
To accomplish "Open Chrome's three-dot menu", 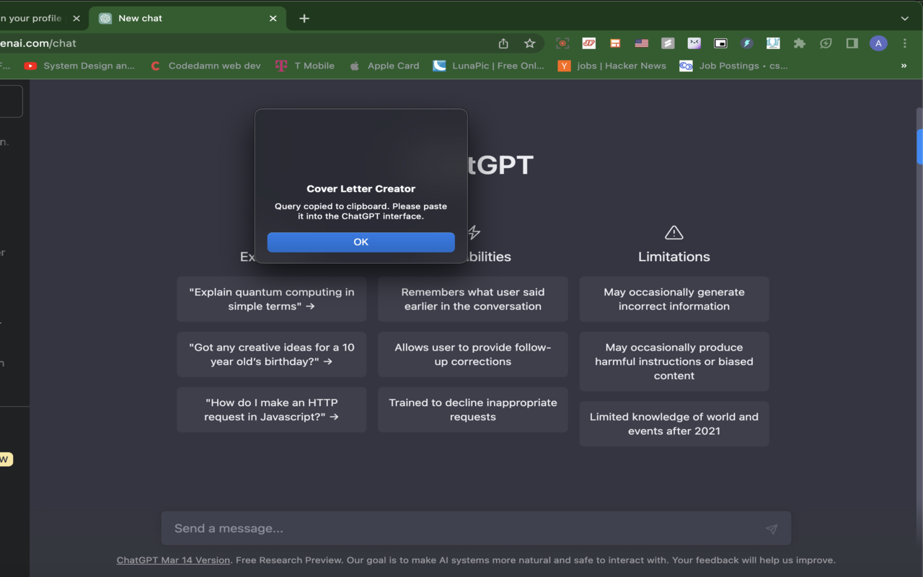I will (x=904, y=43).
